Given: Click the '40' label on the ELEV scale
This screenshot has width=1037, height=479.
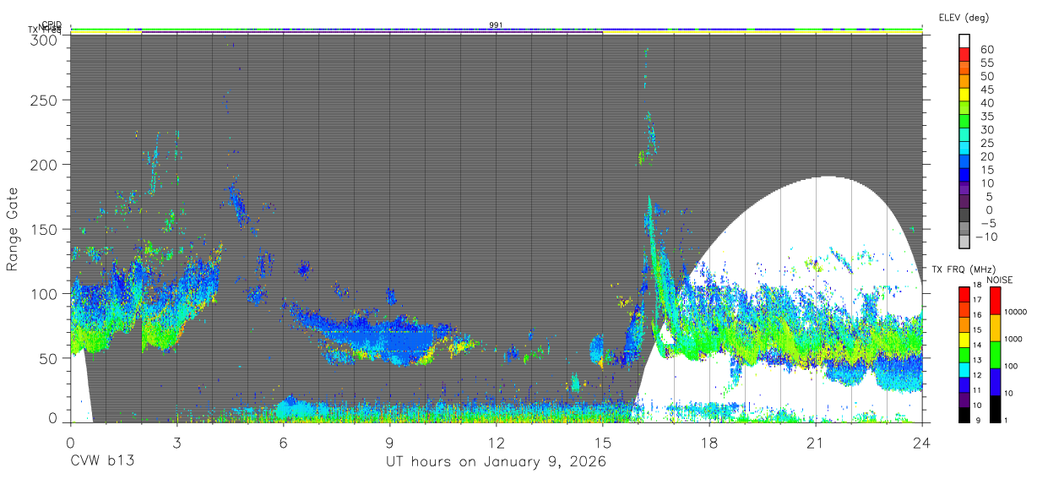Looking at the screenshot, I should (x=987, y=102).
